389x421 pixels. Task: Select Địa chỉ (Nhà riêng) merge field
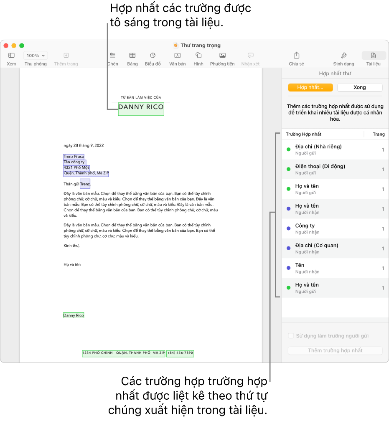pos(335,150)
